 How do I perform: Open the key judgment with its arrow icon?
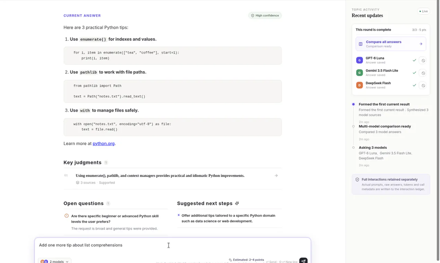click(x=276, y=176)
